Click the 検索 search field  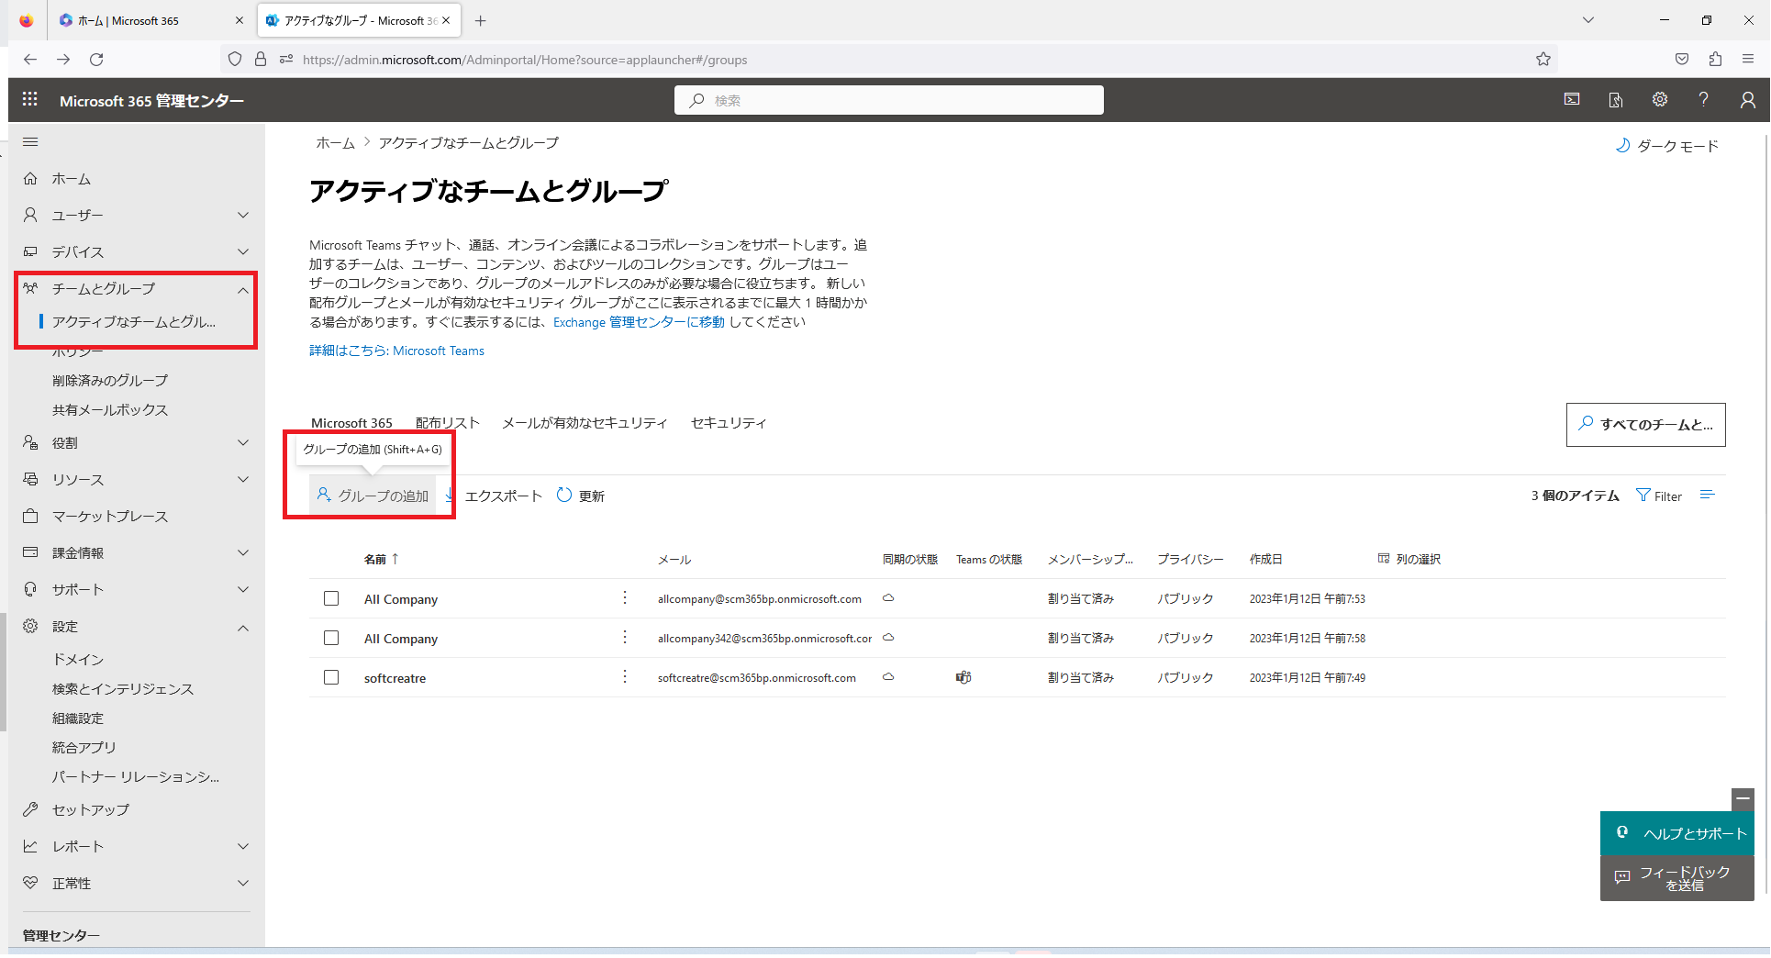pos(889,100)
